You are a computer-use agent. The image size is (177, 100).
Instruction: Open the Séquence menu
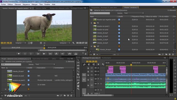click(26, 4)
